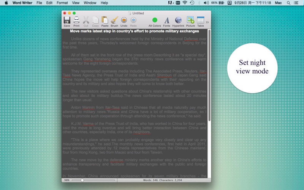Insert a Table from toolbar

(x=201, y=20)
